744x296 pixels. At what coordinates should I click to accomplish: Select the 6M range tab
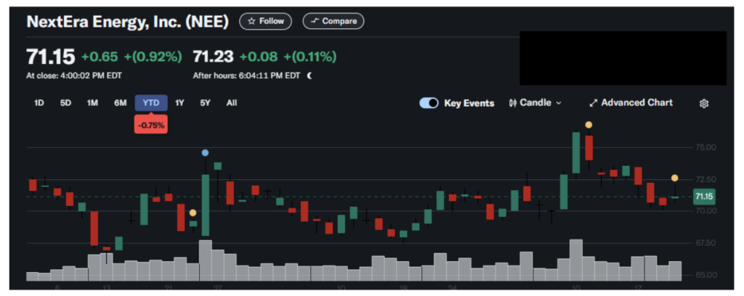(x=121, y=103)
